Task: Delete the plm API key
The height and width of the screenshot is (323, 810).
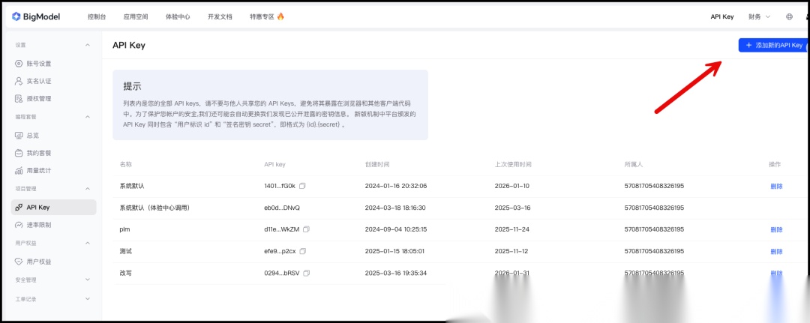Action: (775, 229)
